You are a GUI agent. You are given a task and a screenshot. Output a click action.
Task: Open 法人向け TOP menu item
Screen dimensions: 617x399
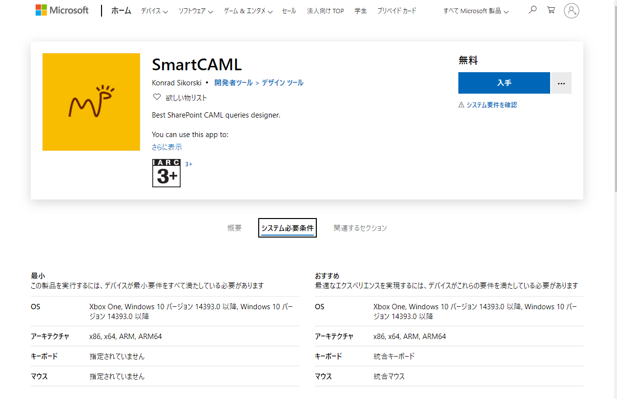click(x=325, y=11)
